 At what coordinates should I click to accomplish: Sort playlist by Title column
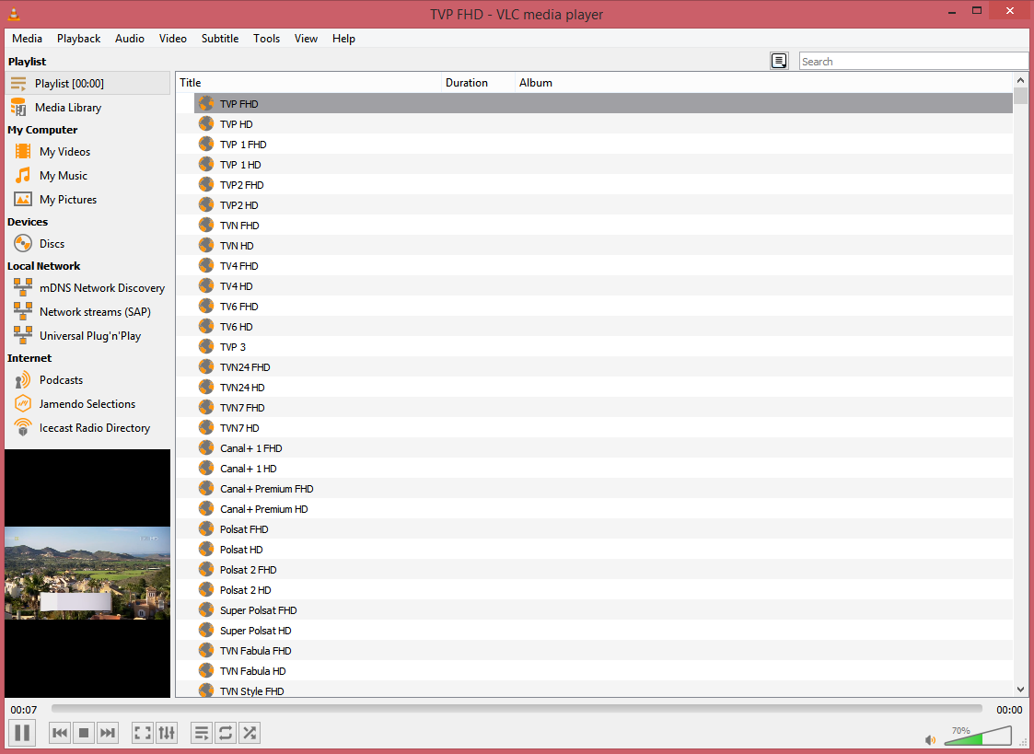tap(308, 82)
